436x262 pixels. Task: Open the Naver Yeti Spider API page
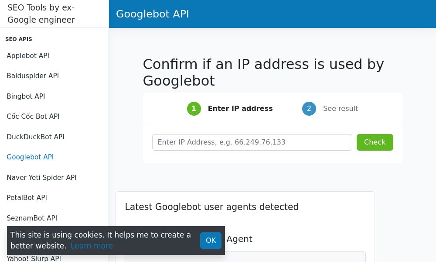click(41, 177)
